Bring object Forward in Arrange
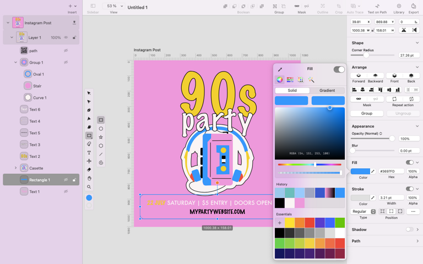 point(359,75)
